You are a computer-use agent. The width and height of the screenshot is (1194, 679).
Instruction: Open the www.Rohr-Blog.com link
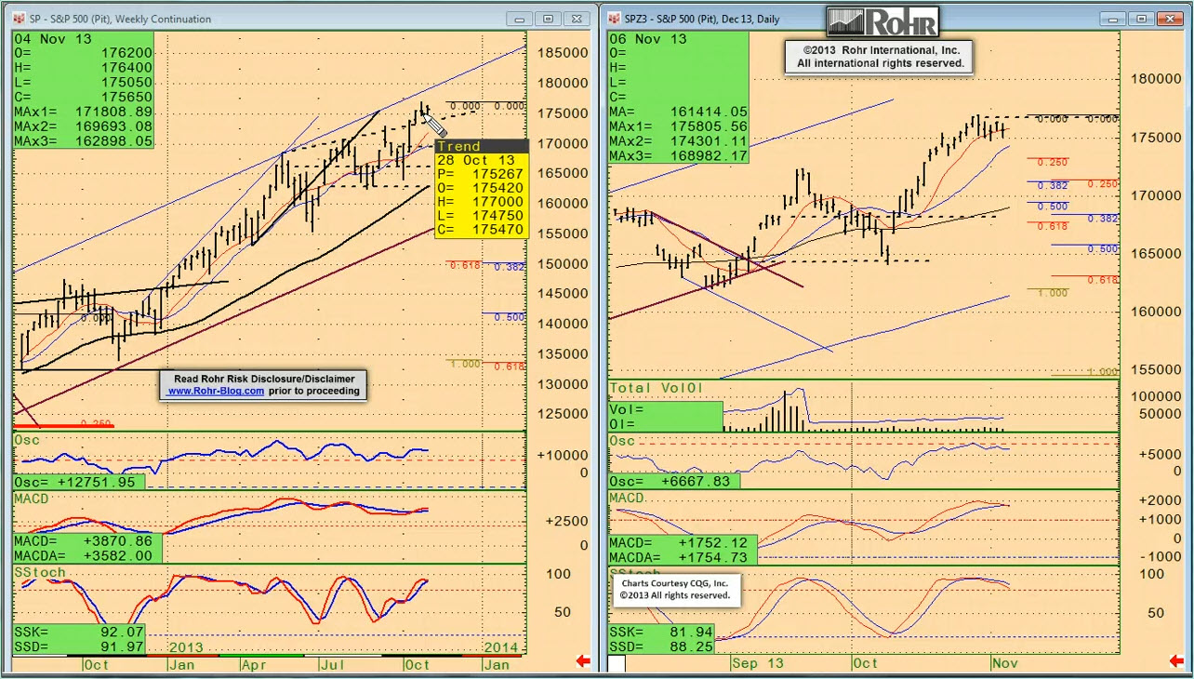[x=215, y=392]
